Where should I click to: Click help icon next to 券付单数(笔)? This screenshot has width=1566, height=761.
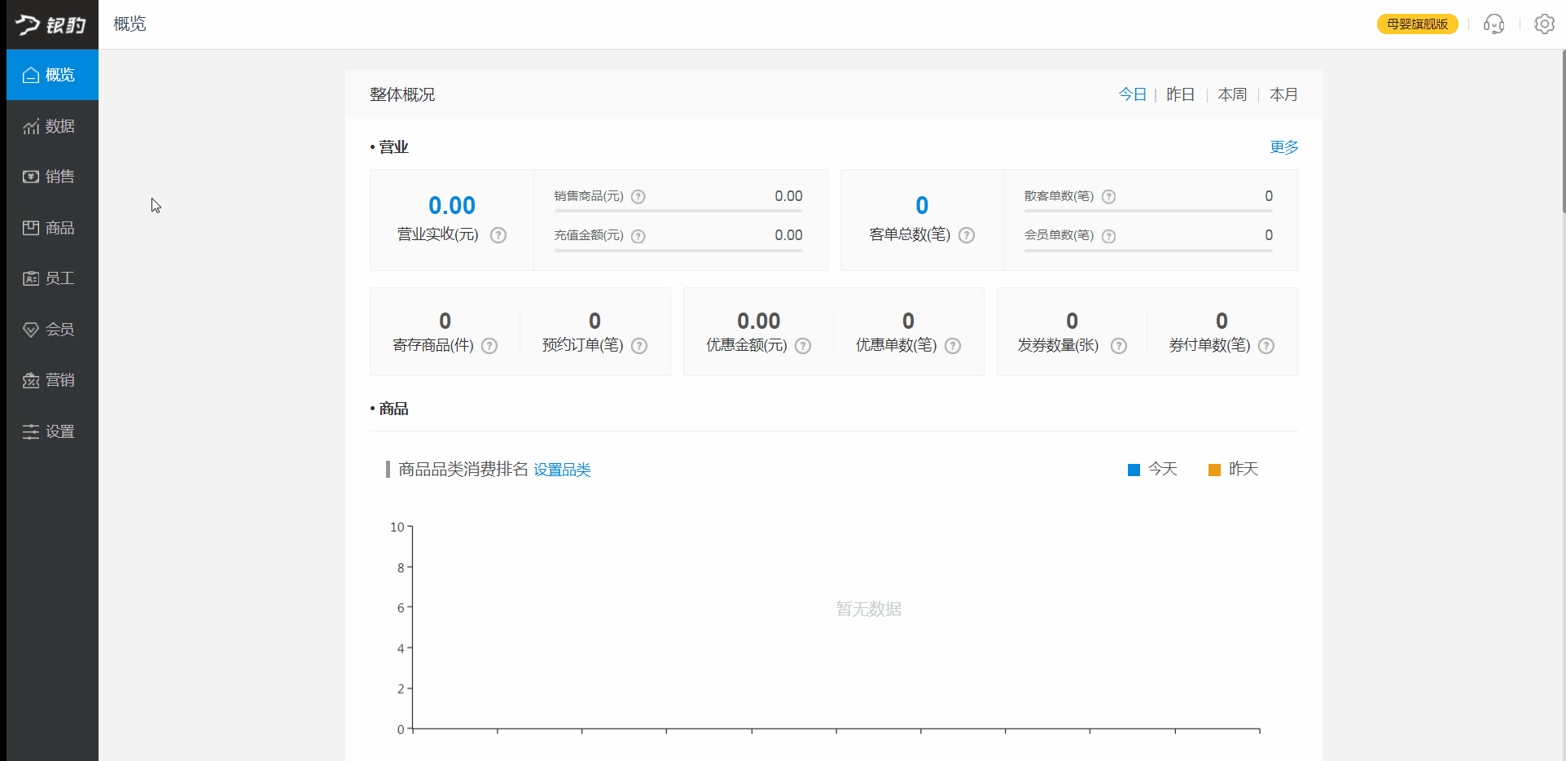click(x=1266, y=346)
